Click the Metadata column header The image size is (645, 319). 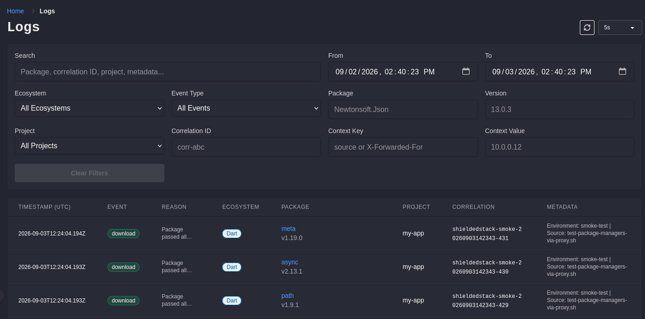(562, 207)
